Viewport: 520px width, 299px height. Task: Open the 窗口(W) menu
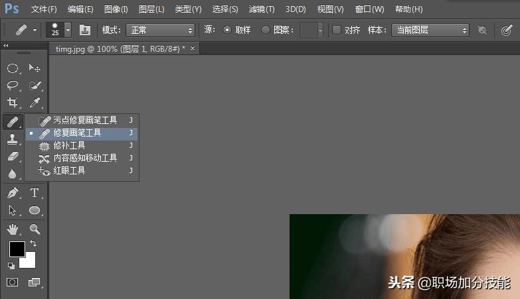click(x=369, y=9)
